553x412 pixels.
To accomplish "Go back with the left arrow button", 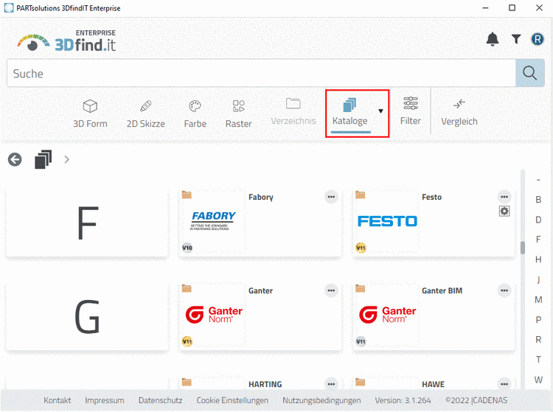I will coord(15,159).
